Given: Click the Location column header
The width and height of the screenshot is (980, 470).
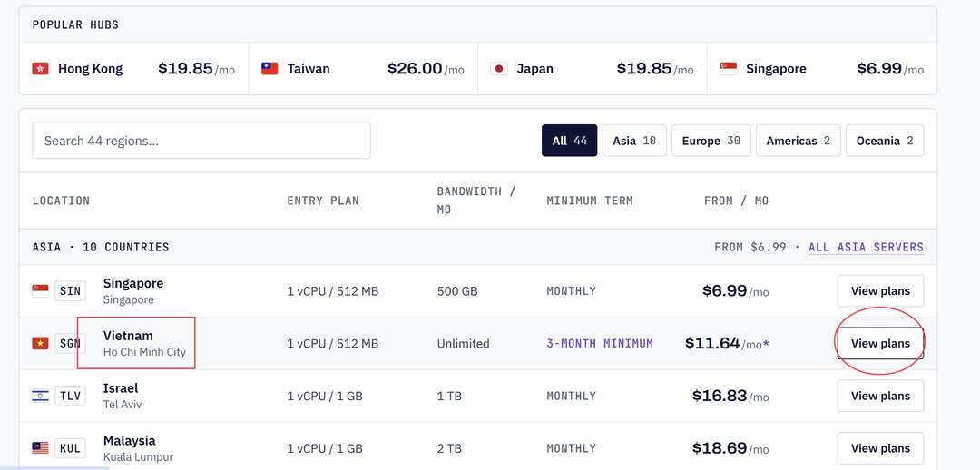Looking at the screenshot, I should (62, 201).
